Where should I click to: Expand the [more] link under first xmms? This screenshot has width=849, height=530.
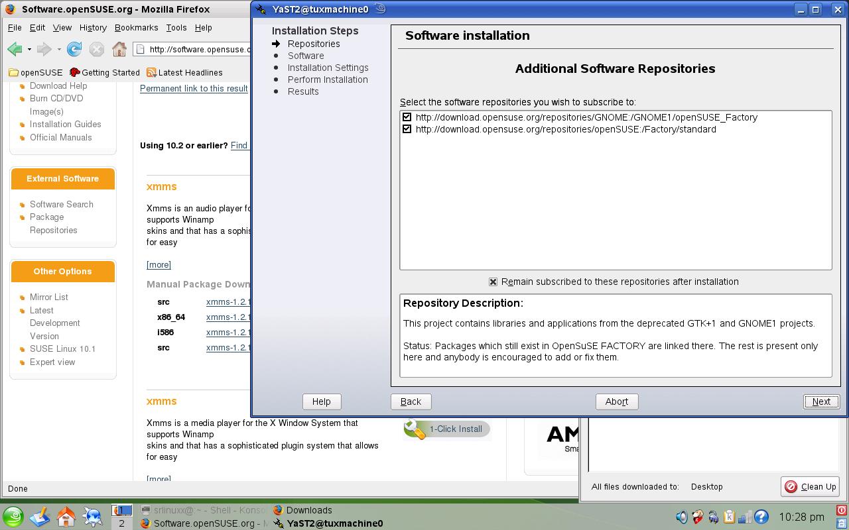tap(159, 265)
